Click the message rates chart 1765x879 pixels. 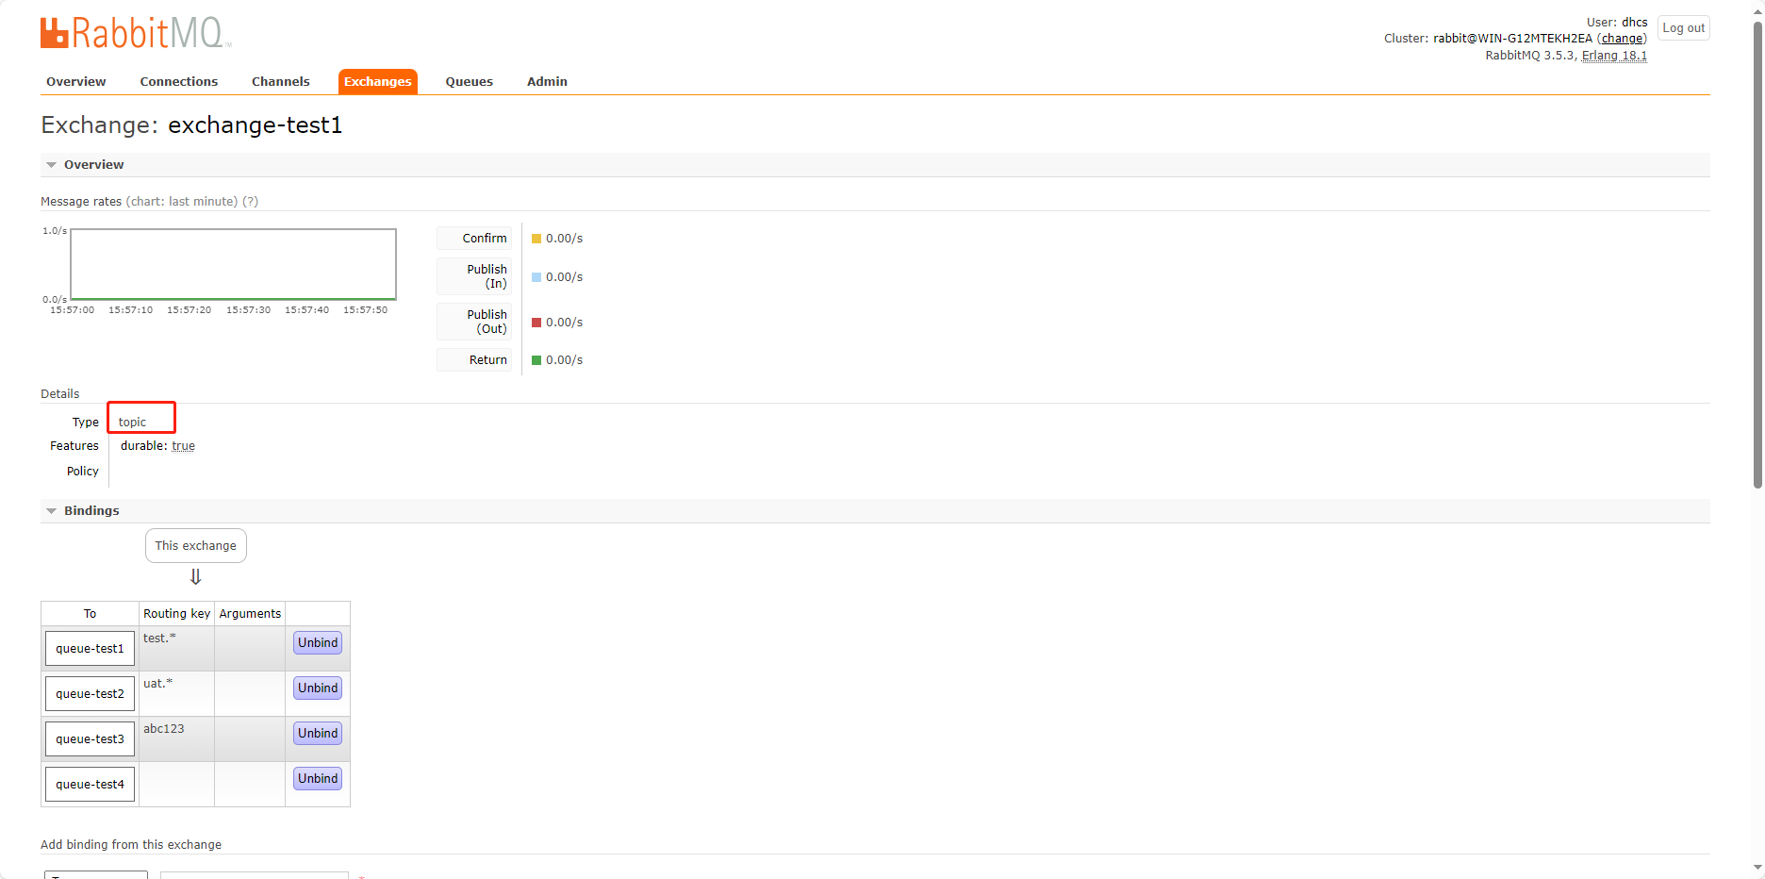233,264
